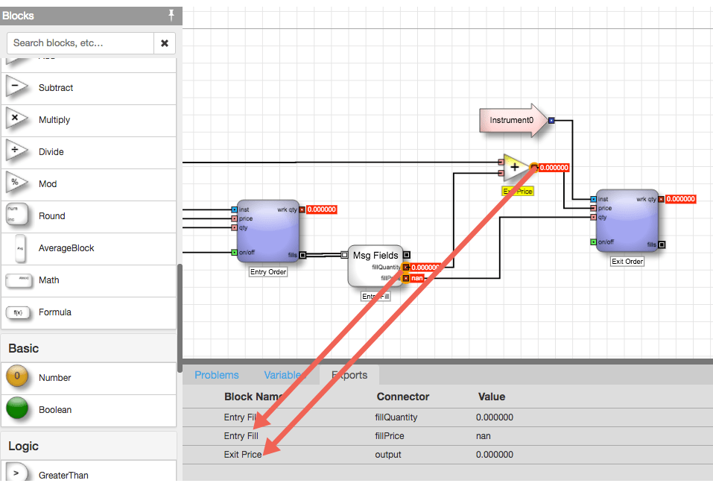Select the Msg Fields block
Image resolution: width=713 pixels, height=489 pixels.
[x=375, y=266]
